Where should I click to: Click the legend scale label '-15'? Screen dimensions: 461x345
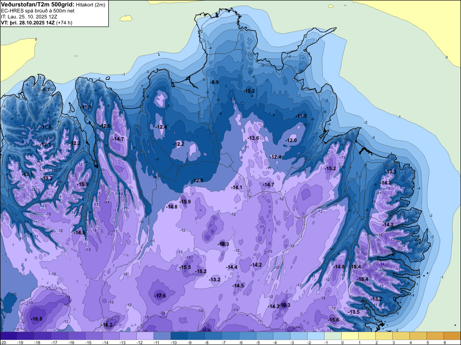point(89,342)
